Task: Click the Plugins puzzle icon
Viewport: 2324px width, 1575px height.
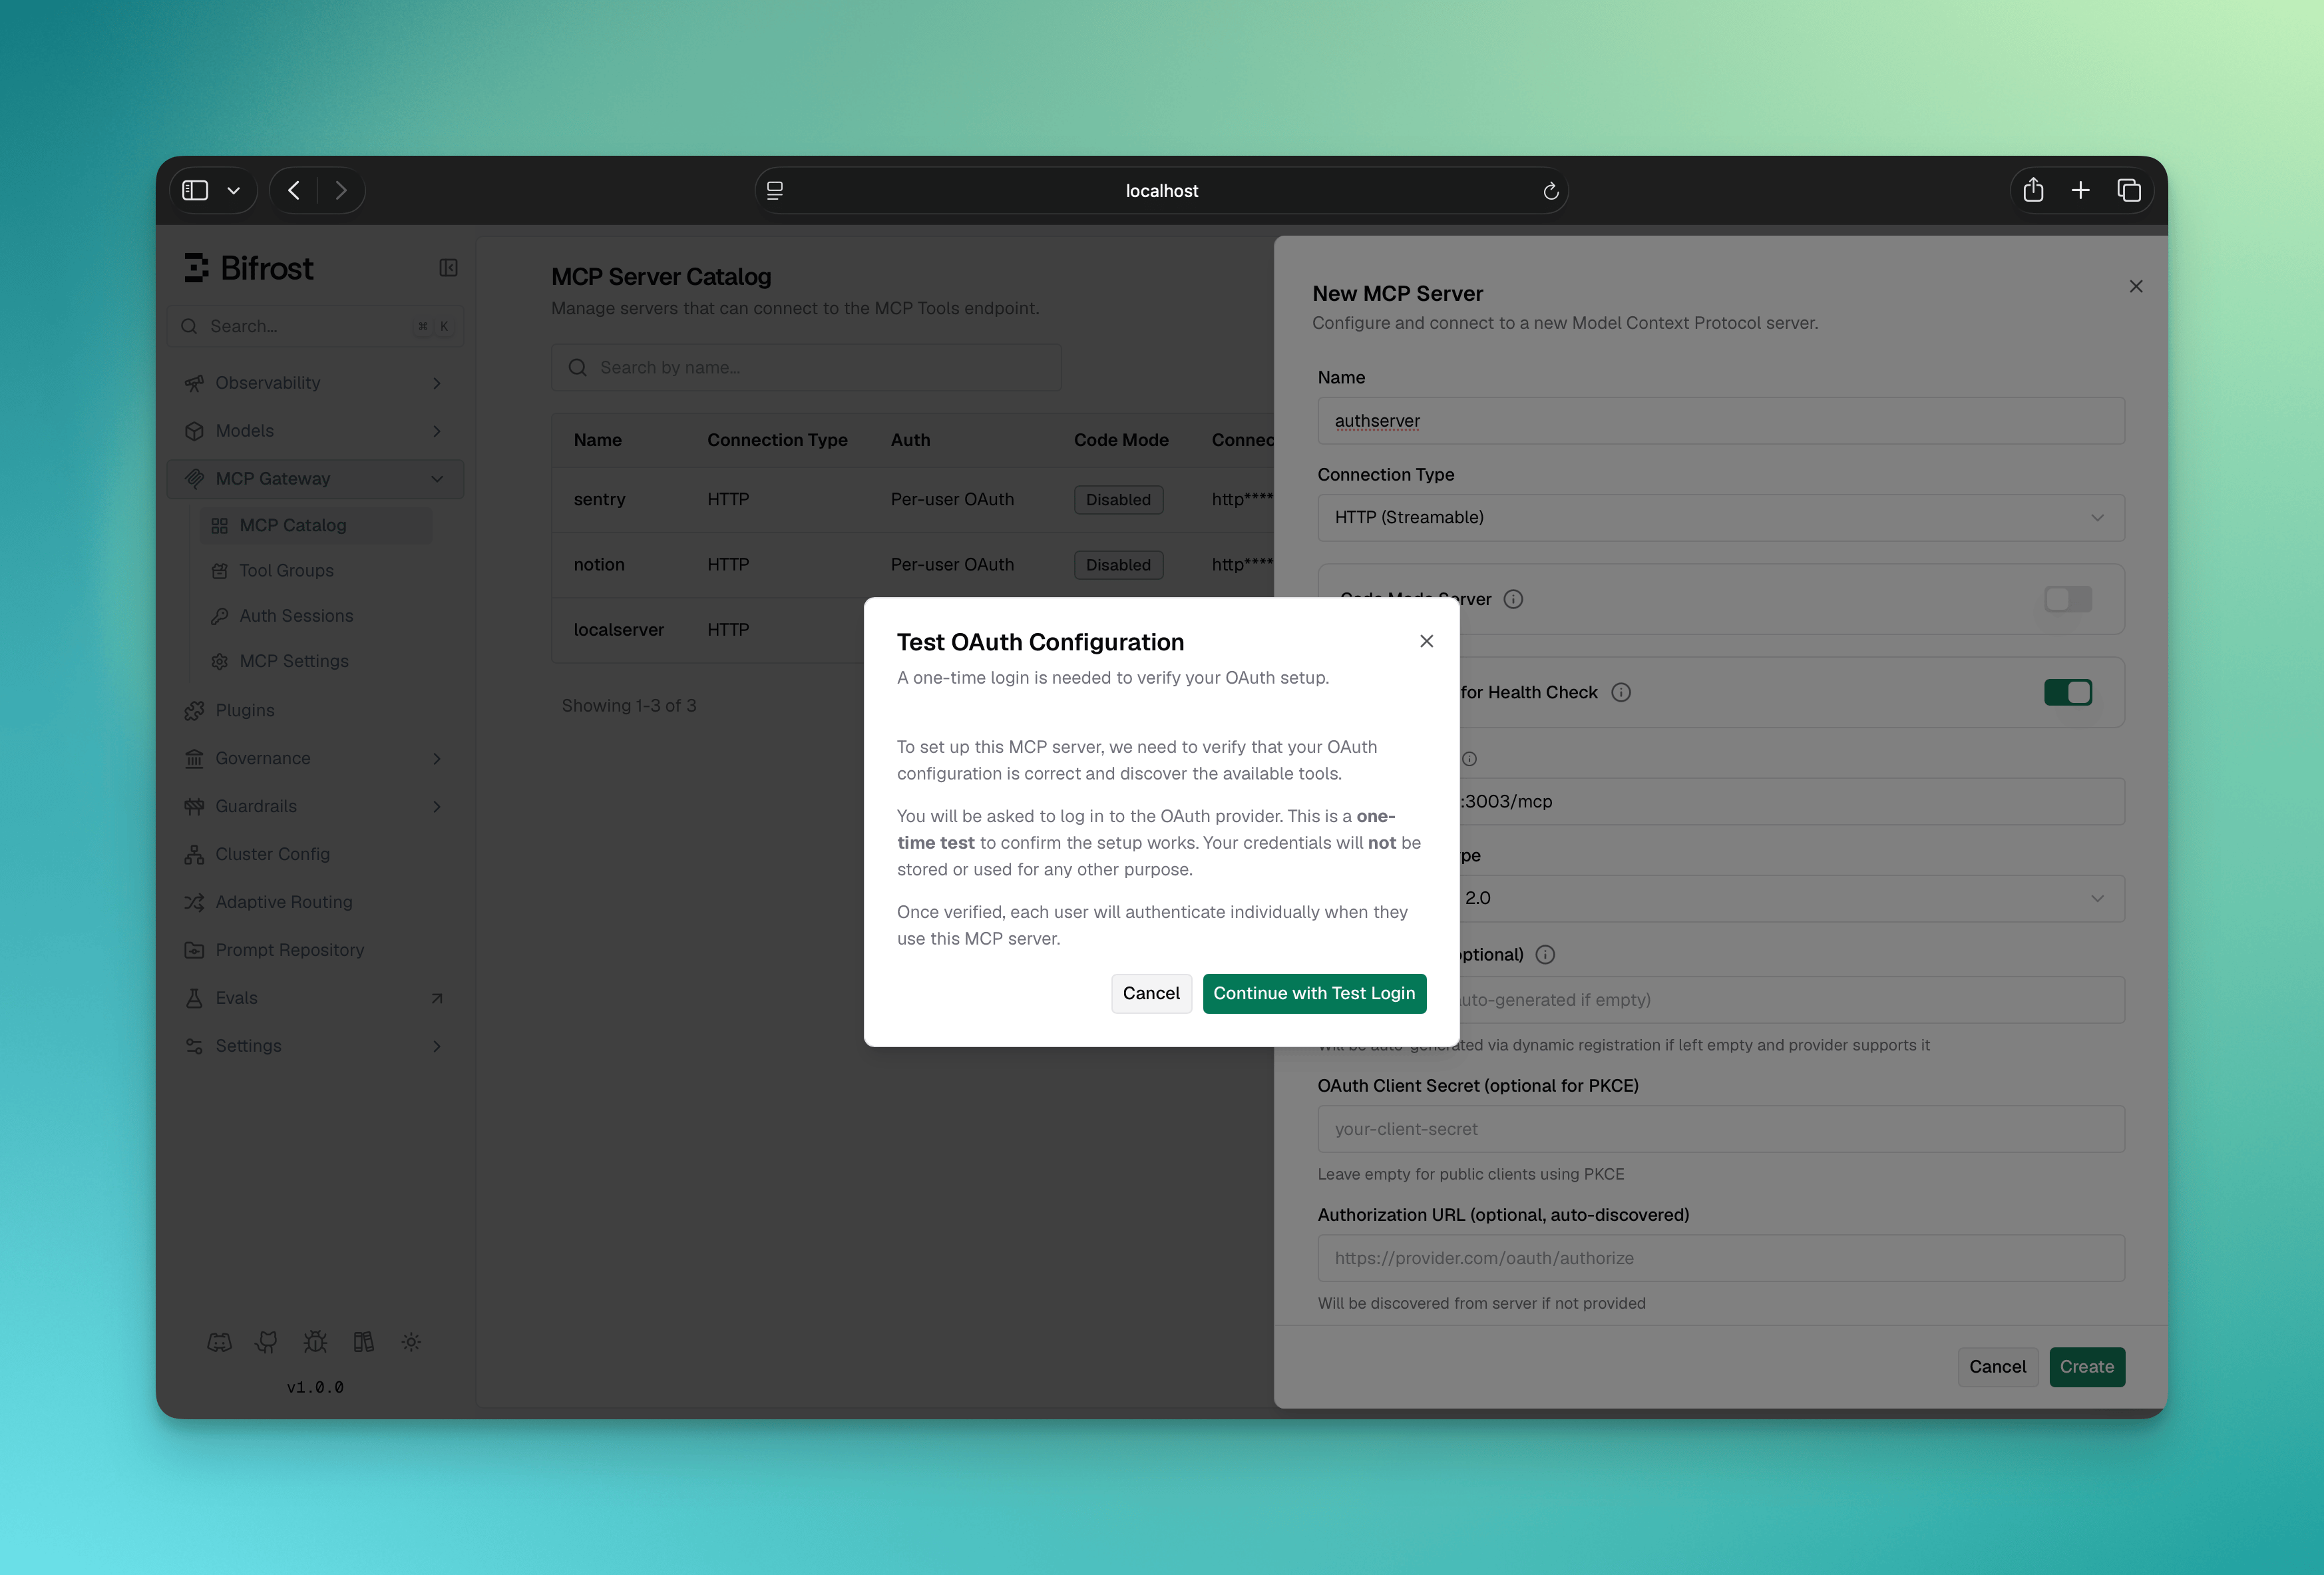Action: click(194, 710)
